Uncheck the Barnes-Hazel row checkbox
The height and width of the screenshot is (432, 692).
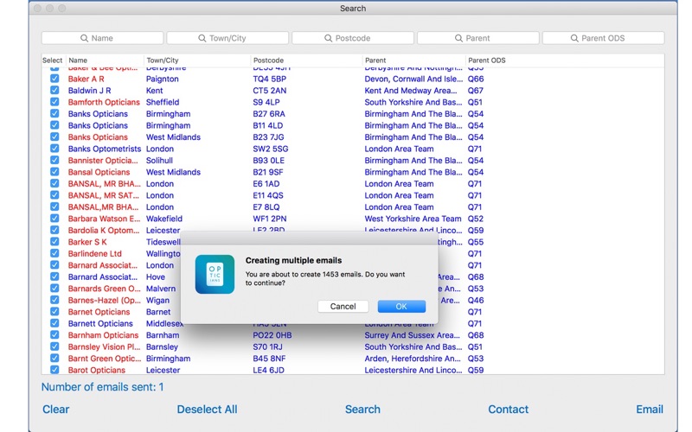(54, 300)
